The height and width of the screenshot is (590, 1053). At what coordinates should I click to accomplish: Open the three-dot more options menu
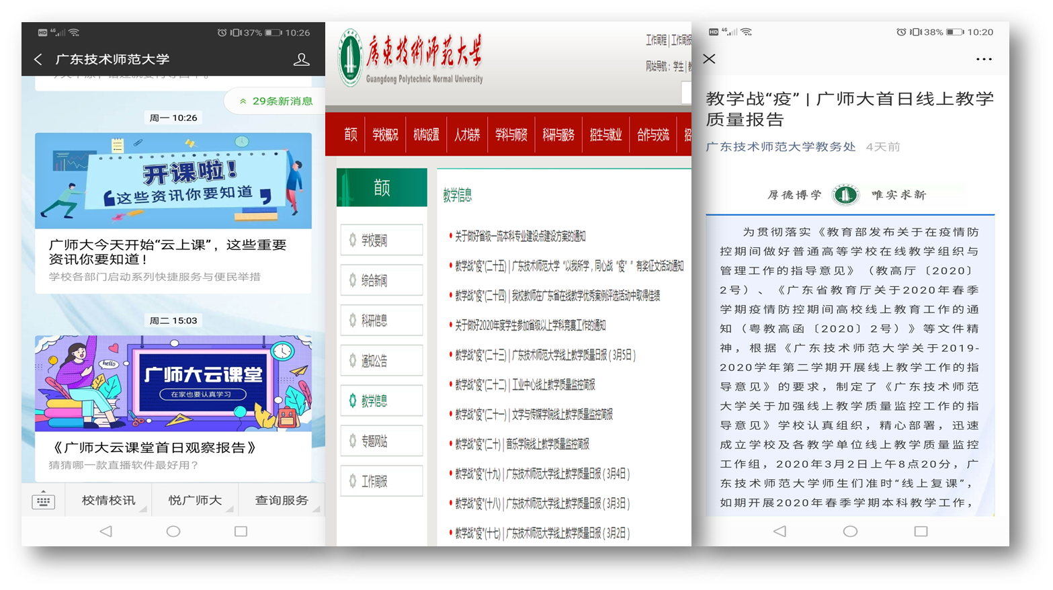(983, 59)
